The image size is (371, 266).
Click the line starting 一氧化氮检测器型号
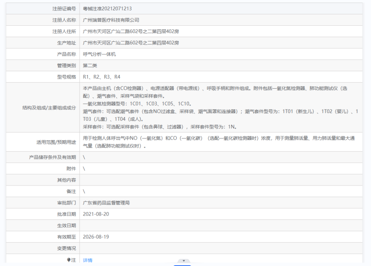click(137, 104)
